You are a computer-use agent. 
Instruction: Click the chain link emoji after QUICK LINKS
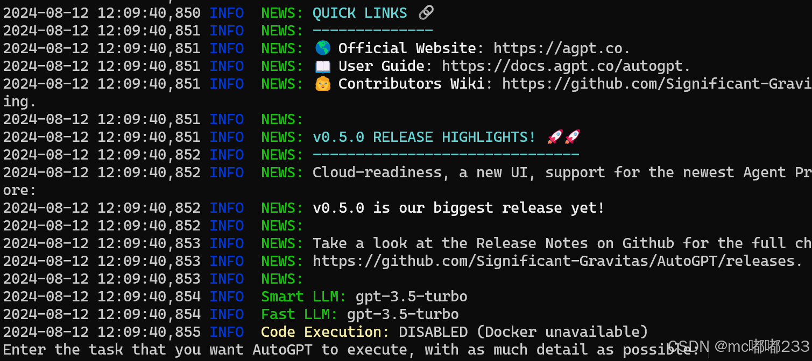point(426,12)
